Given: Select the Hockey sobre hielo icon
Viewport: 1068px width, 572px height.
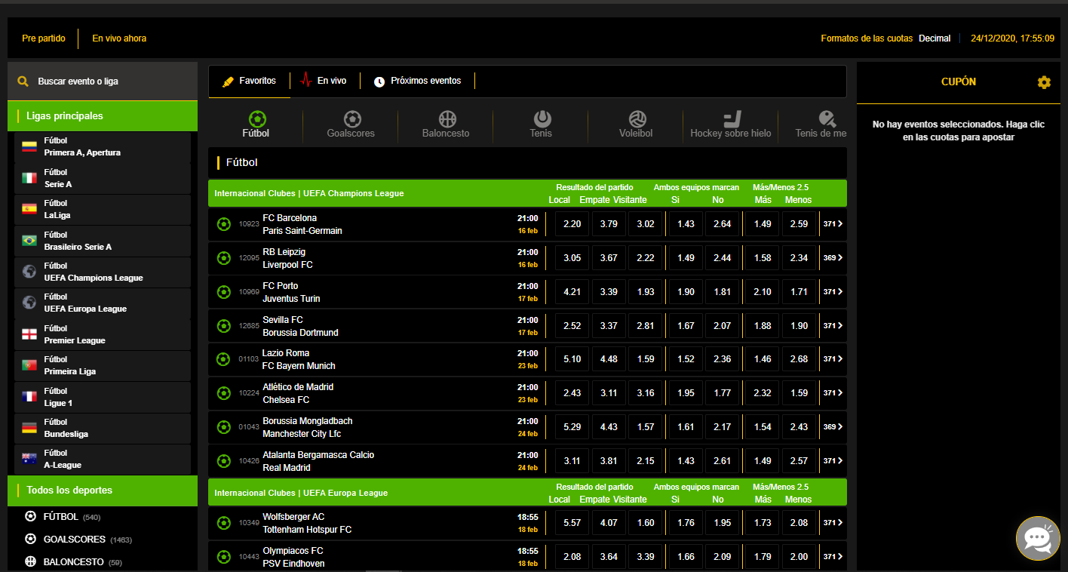Looking at the screenshot, I should (x=732, y=119).
